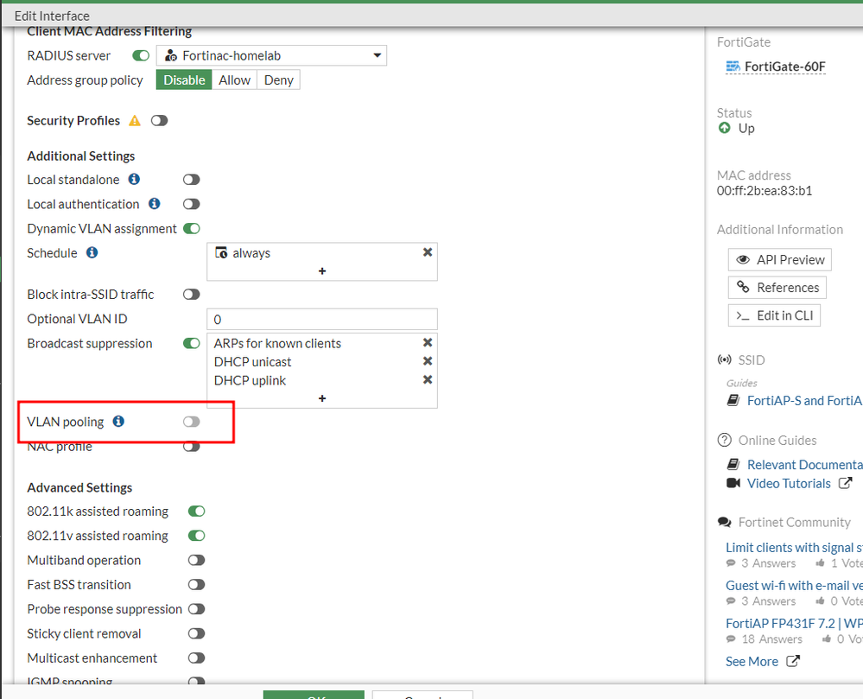
Task: Click the MAC address 00:ff:2b:ea:83:b1 text
Action: pos(765,191)
